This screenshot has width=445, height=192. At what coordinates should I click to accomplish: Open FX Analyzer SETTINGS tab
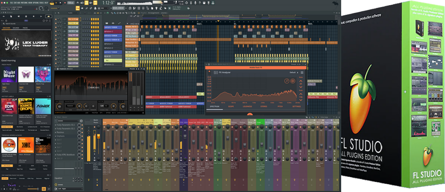click(296, 106)
